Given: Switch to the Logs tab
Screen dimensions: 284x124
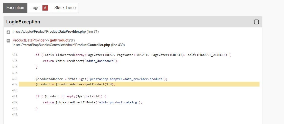Looking at the screenshot, I should pyautogui.click(x=39, y=8).
